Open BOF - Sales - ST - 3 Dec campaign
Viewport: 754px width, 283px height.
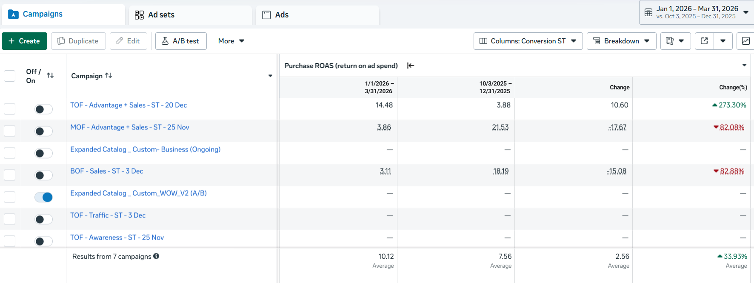coord(107,171)
